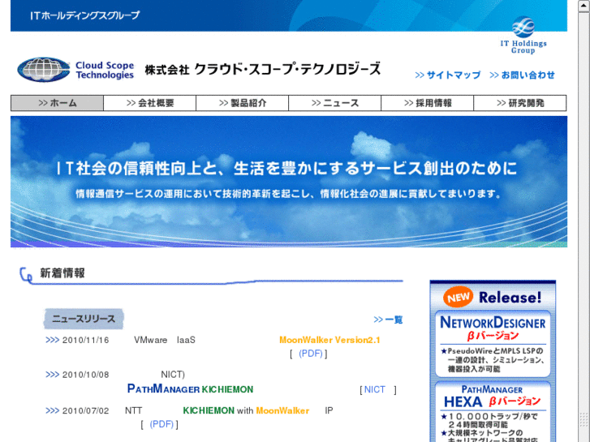Click the Cloud Scope Technologies globe logo

point(44,70)
